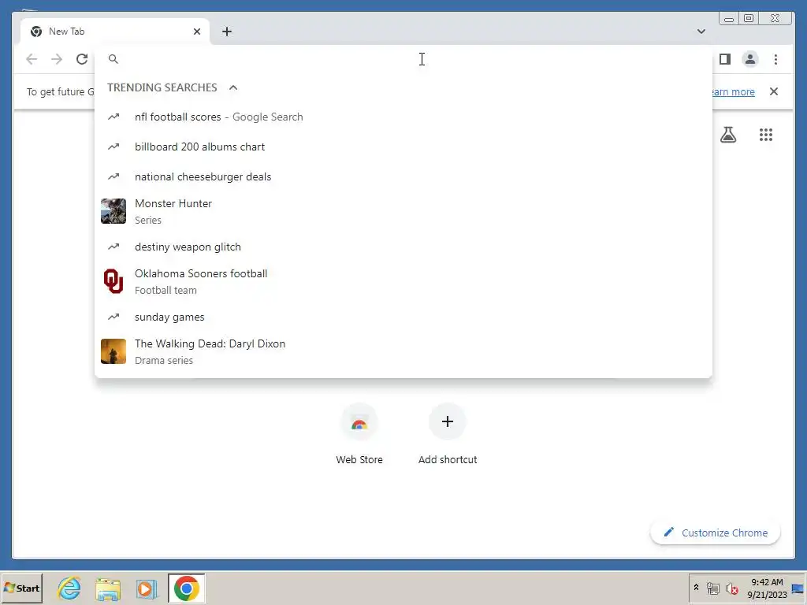
Task: Click the trending arrow beside billboard 200
Action: (113, 147)
